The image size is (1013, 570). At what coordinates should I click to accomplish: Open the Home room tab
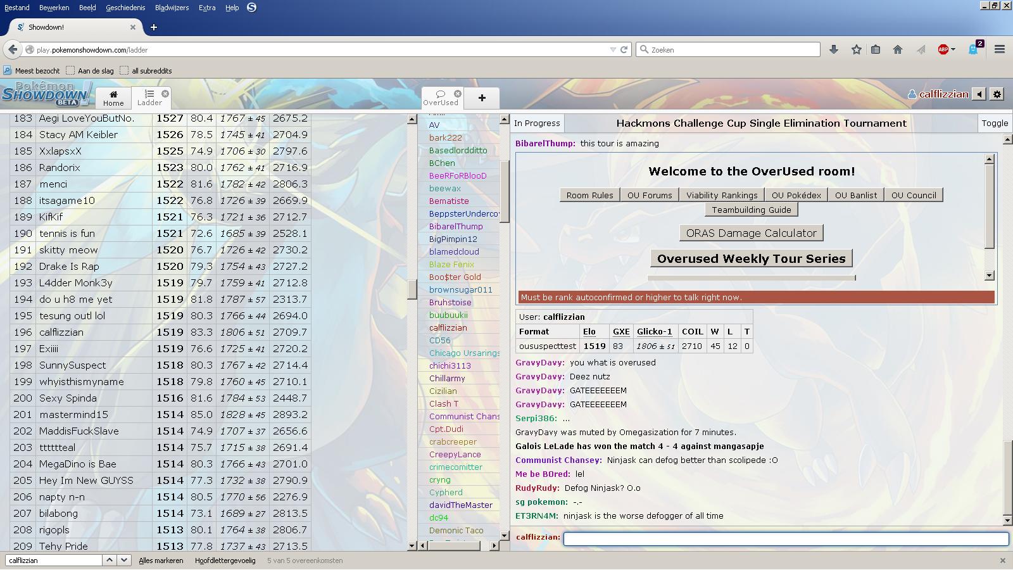(113, 98)
